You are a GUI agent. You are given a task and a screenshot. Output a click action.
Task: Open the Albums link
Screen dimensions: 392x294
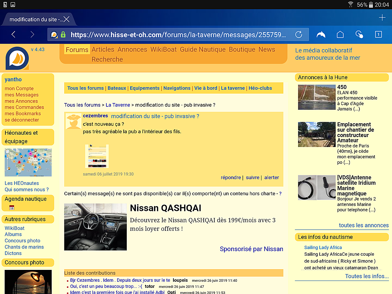point(13,235)
